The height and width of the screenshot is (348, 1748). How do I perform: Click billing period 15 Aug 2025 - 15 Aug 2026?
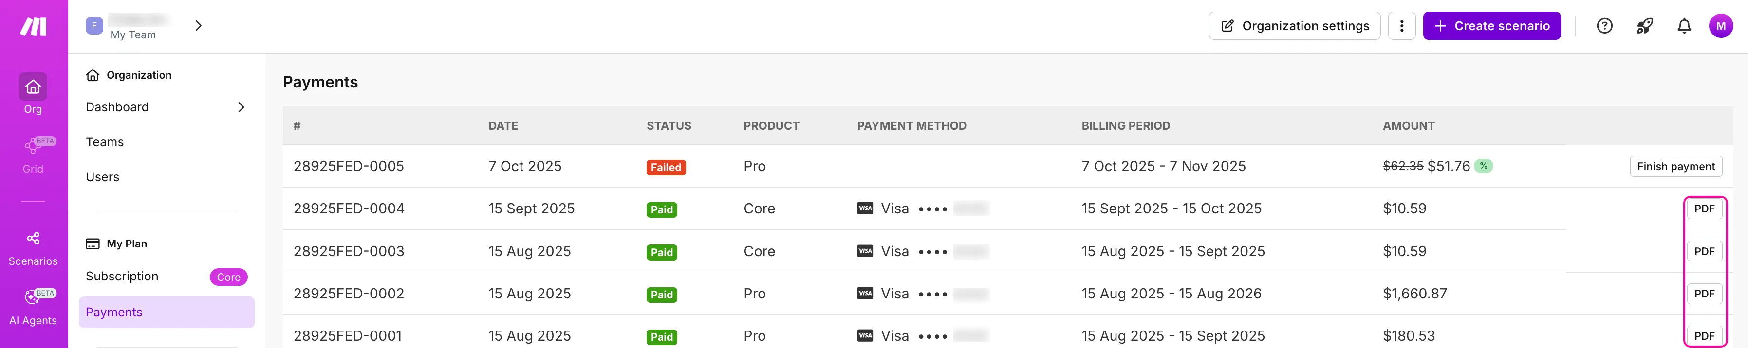point(1171,294)
